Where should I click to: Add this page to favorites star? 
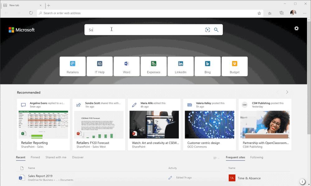pyautogui.click(x=259, y=13)
